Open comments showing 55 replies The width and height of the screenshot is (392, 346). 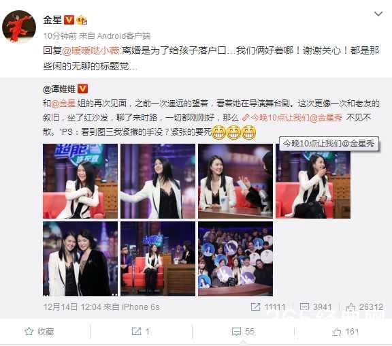pos(243,332)
